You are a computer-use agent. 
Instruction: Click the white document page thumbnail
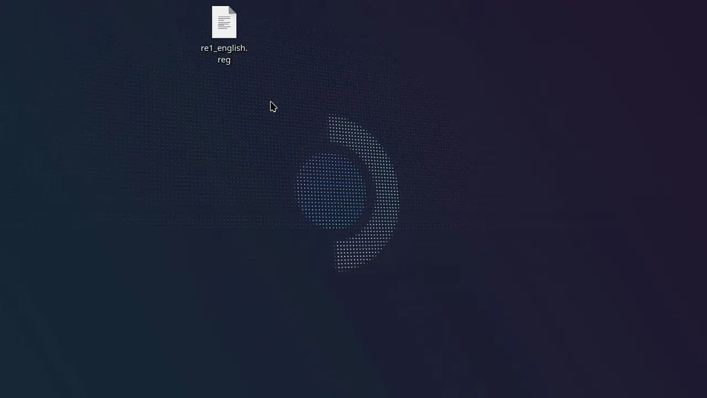coord(224,23)
